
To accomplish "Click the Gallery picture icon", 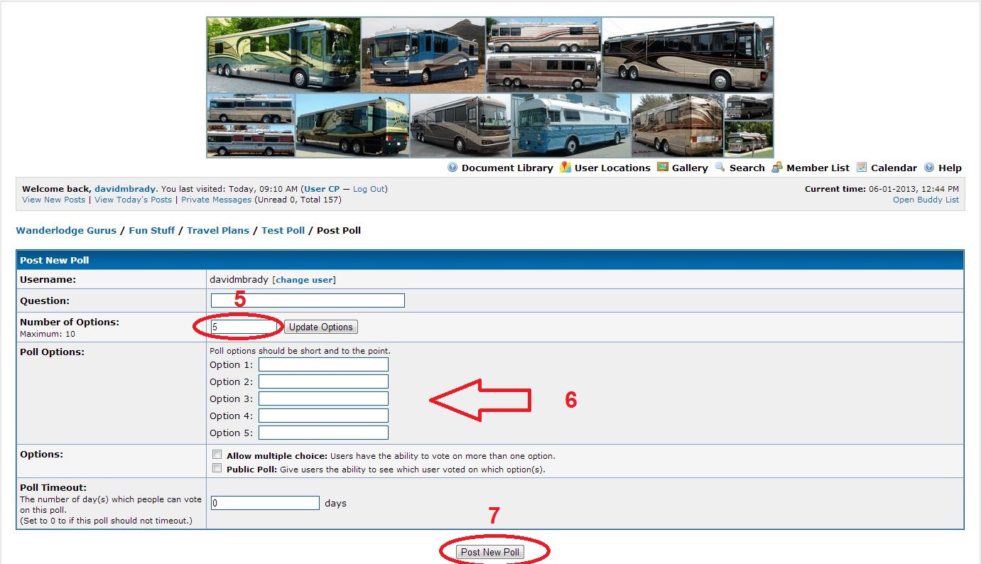I will click(663, 168).
